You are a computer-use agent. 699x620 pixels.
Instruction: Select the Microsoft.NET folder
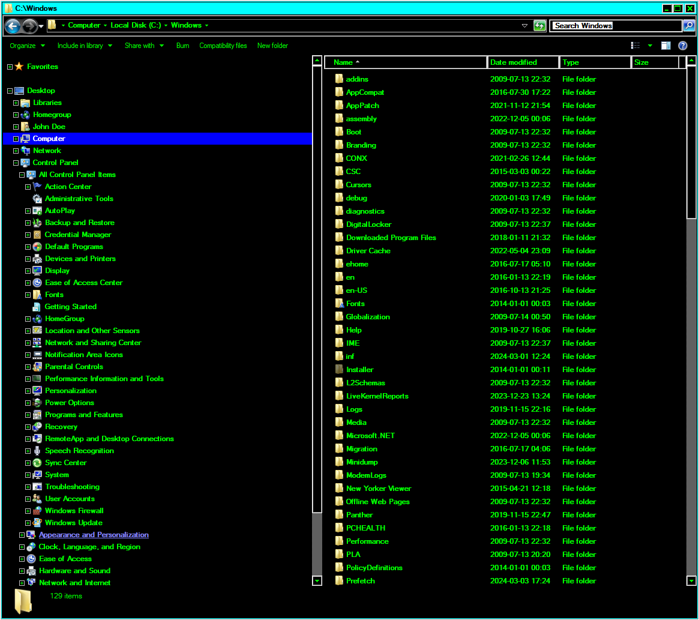370,436
